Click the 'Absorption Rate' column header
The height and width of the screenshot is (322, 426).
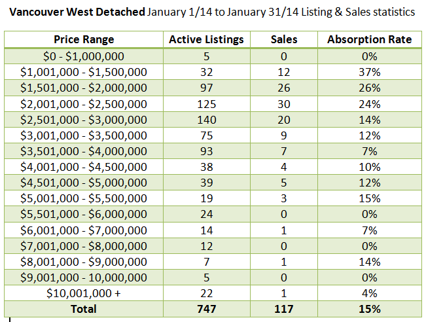click(x=370, y=40)
